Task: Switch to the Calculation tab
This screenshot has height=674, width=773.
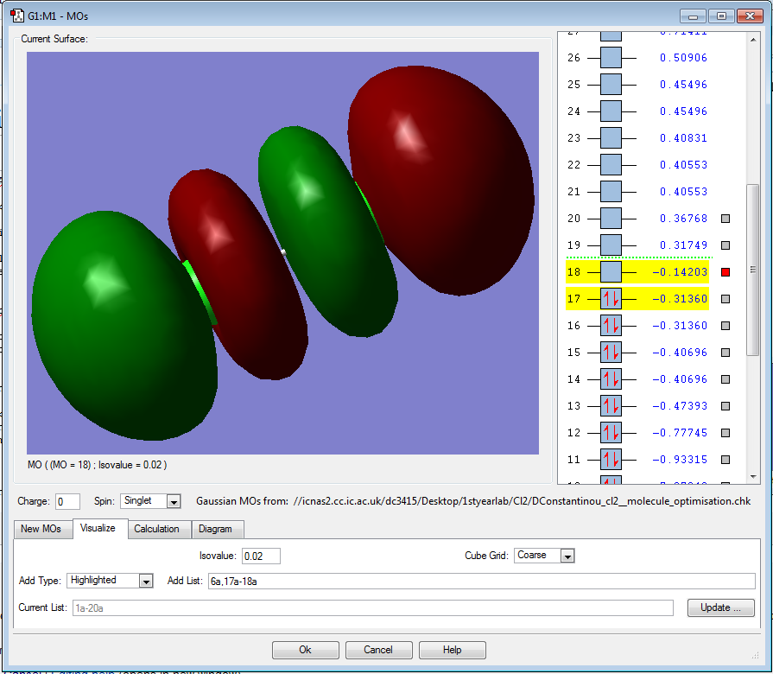Action: point(156,529)
